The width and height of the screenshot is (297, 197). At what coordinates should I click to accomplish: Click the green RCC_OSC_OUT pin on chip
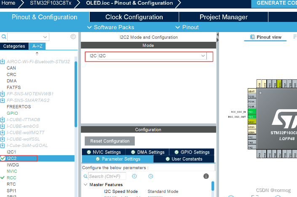click(x=252, y=116)
